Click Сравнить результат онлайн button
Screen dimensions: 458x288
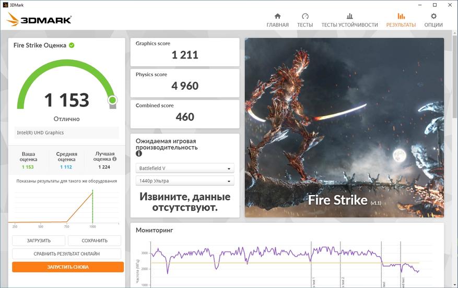click(67, 254)
